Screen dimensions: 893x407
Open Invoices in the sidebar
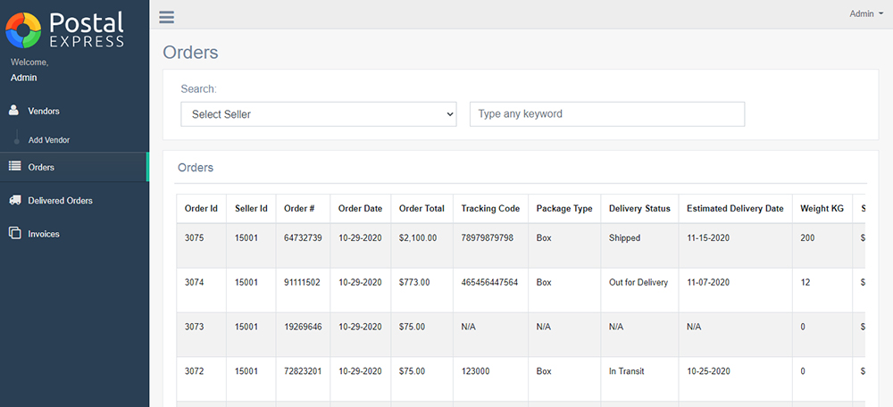[x=44, y=234]
